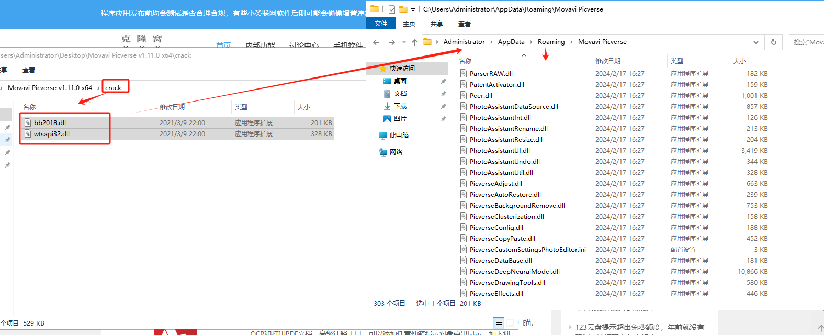Viewport: 824px width, 335px height.
Task: Sort by the 大小 column in right window
Action: (740, 61)
